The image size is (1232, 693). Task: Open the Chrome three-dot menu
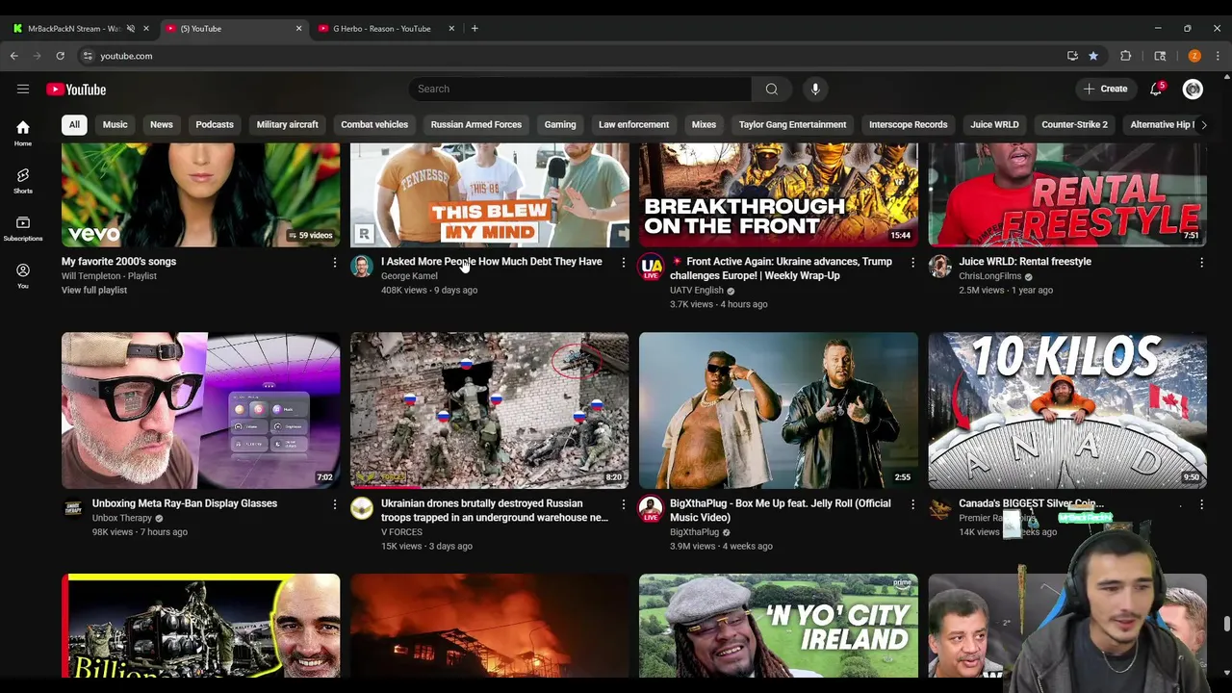click(x=1218, y=56)
